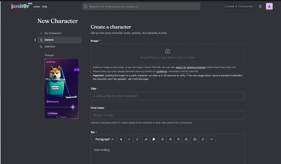Viewport: 281px width, 164px height.
Task: Click the person icon beside General
Action: pyautogui.click(x=41, y=40)
